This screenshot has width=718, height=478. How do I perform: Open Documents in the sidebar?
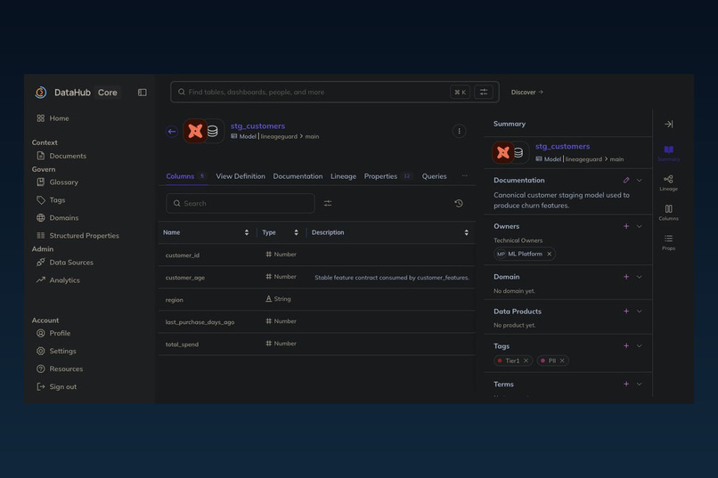tap(61, 156)
